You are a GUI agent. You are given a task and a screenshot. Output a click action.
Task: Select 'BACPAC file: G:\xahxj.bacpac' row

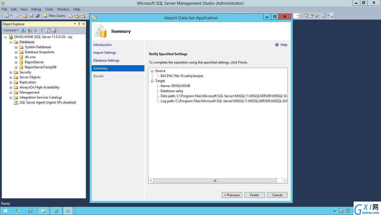coord(182,76)
